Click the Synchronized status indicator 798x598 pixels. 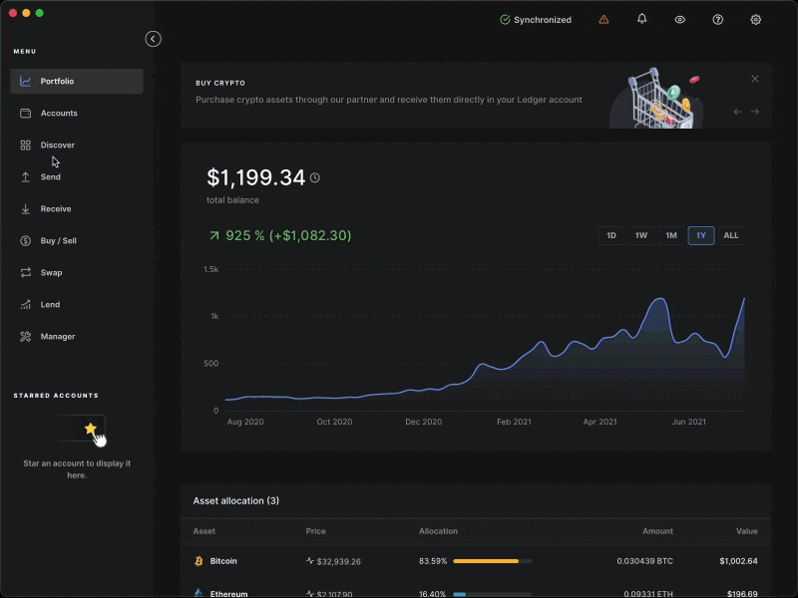coord(536,20)
